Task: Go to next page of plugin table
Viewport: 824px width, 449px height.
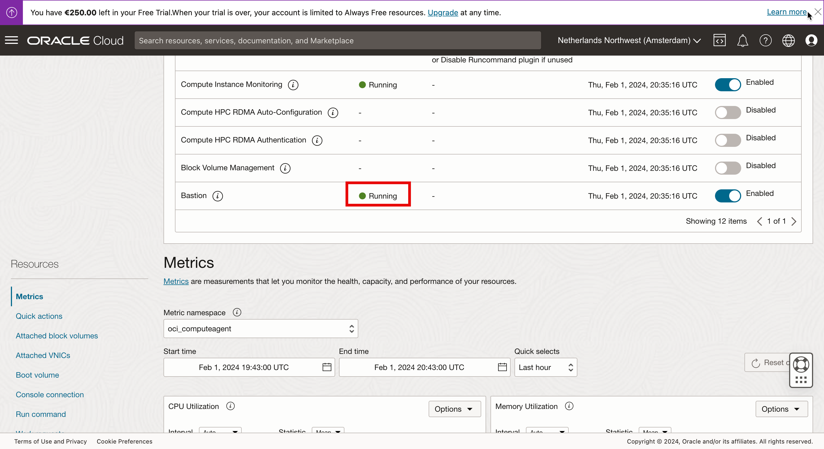Action: 794,221
